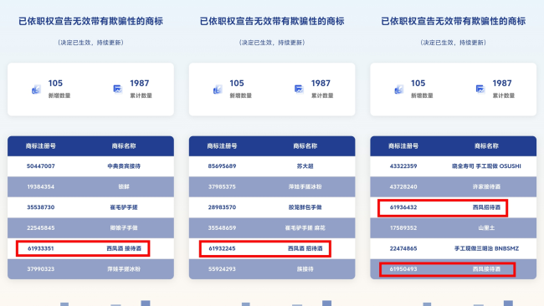
Task: Click trademark name 西凤招待酒
Action: tap(486, 207)
